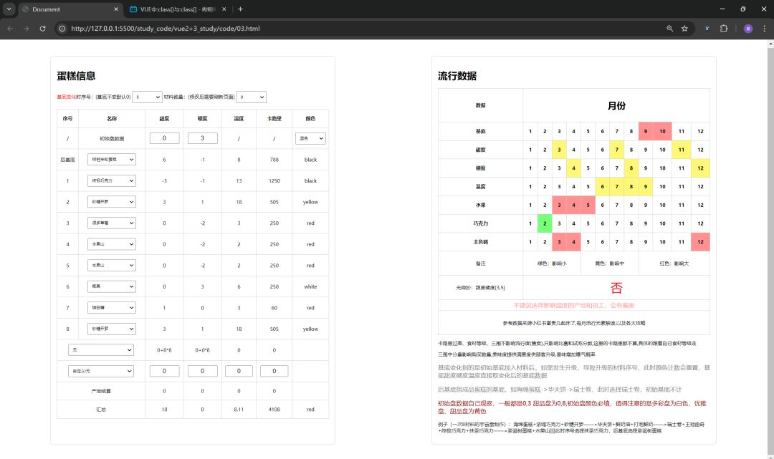Image resolution: width=774 pixels, height=459 pixels.
Task: Click the custom row 硬度 input field
Action: [x=202, y=371]
